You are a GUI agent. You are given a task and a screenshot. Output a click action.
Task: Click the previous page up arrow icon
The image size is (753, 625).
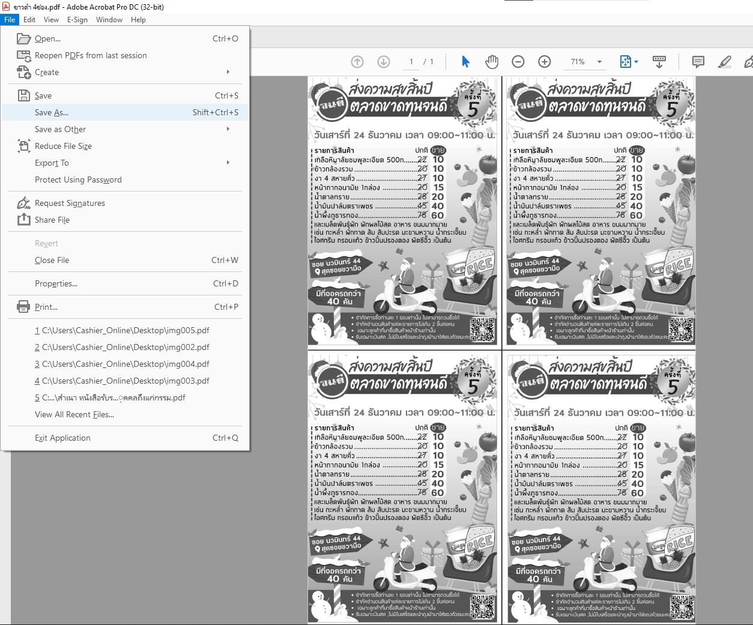(357, 62)
